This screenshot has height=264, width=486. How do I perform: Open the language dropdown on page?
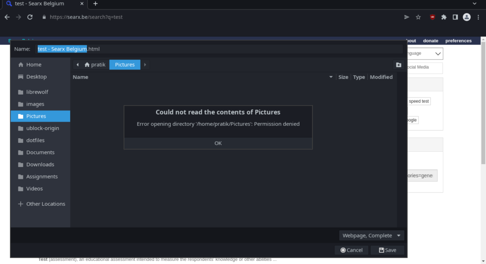pos(425,53)
